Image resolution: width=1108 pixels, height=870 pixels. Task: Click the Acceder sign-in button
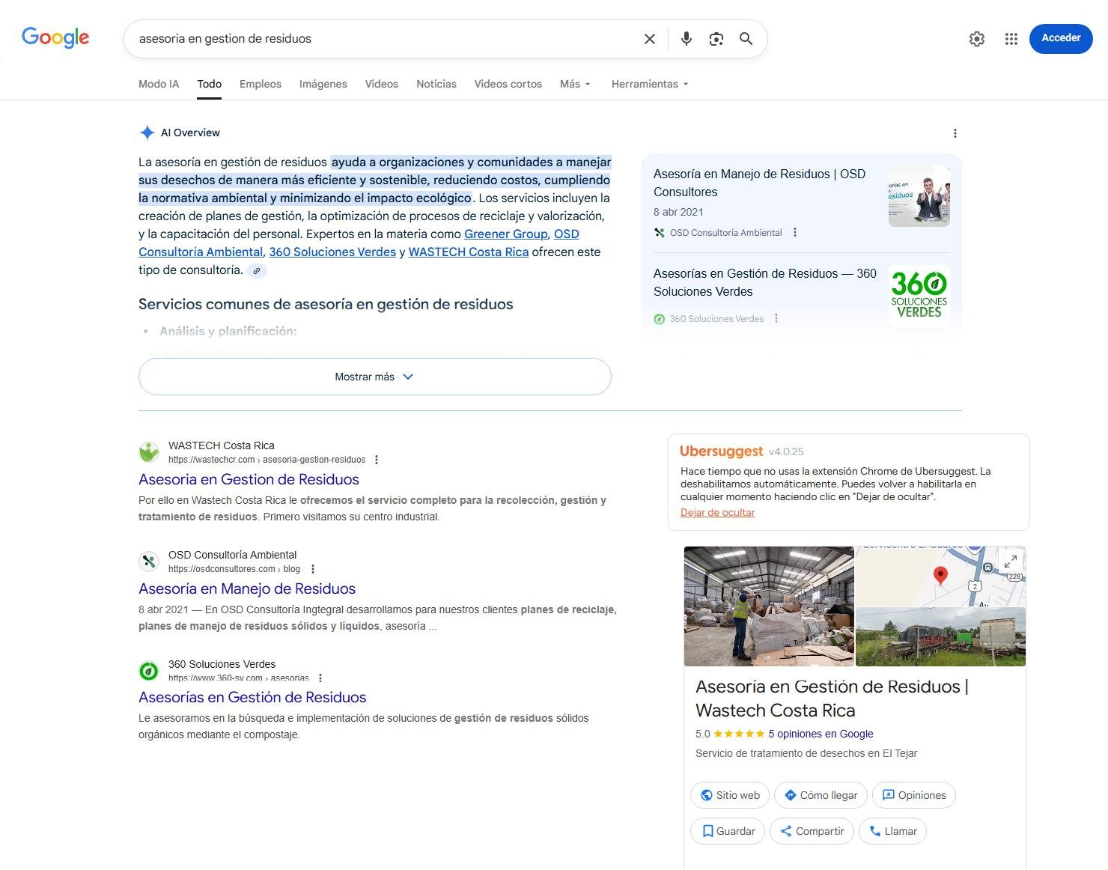point(1060,38)
